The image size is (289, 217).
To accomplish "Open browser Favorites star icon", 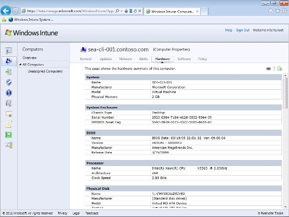I will [x=277, y=11].
